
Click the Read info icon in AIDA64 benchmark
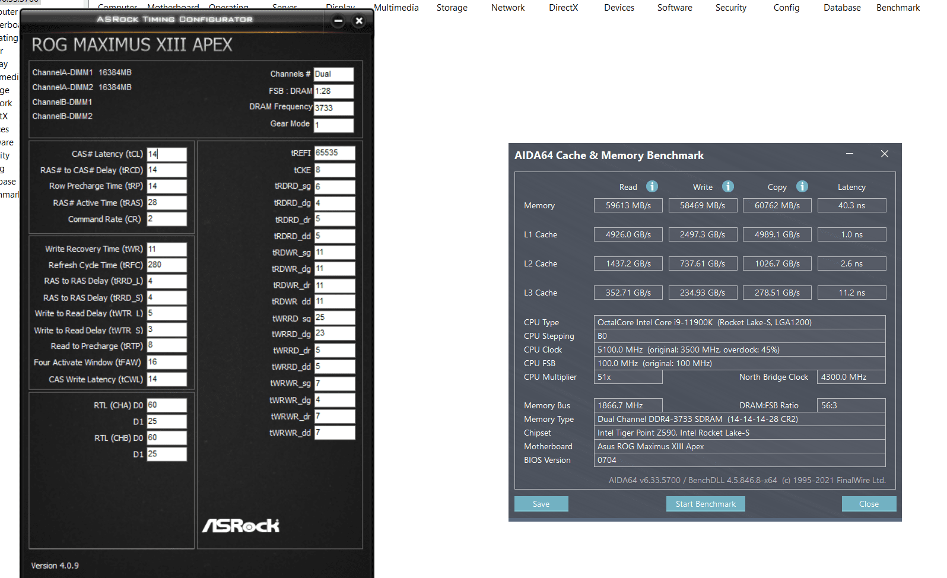click(x=652, y=186)
